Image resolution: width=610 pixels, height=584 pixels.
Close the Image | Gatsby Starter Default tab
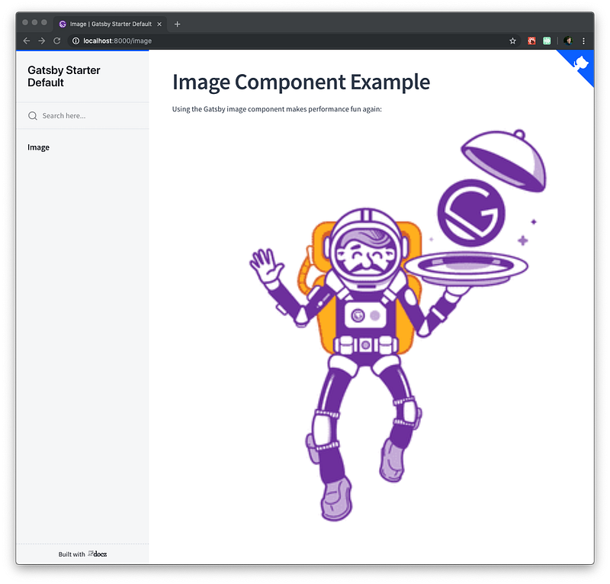(159, 24)
